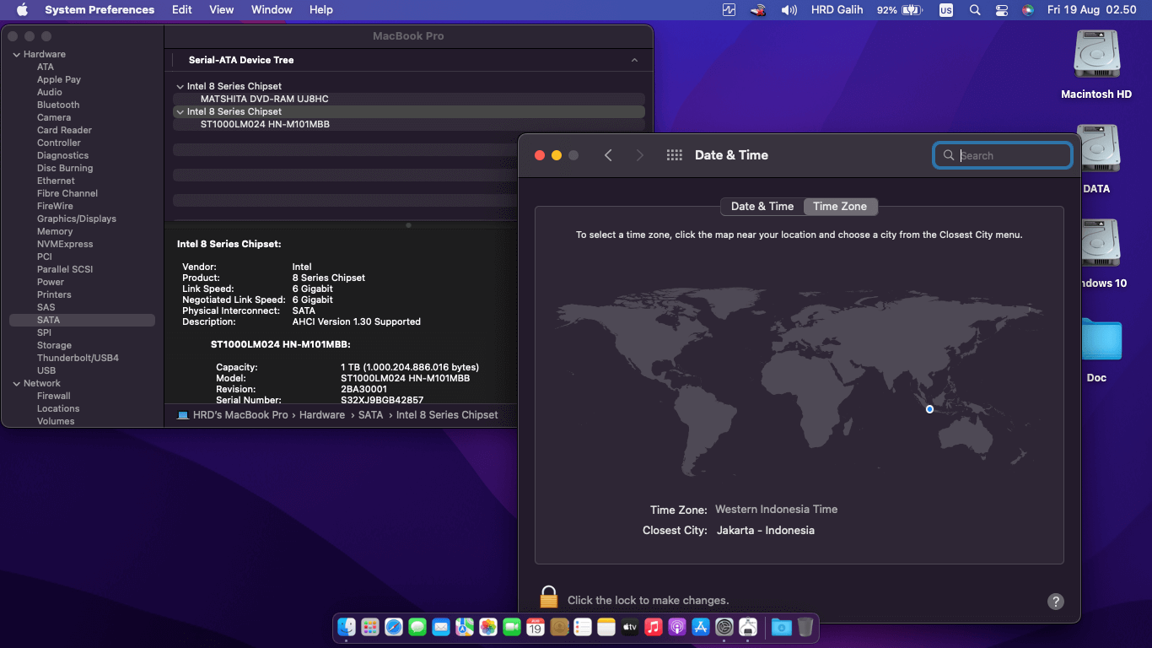Launch Safari from the Dock

[394, 627]
